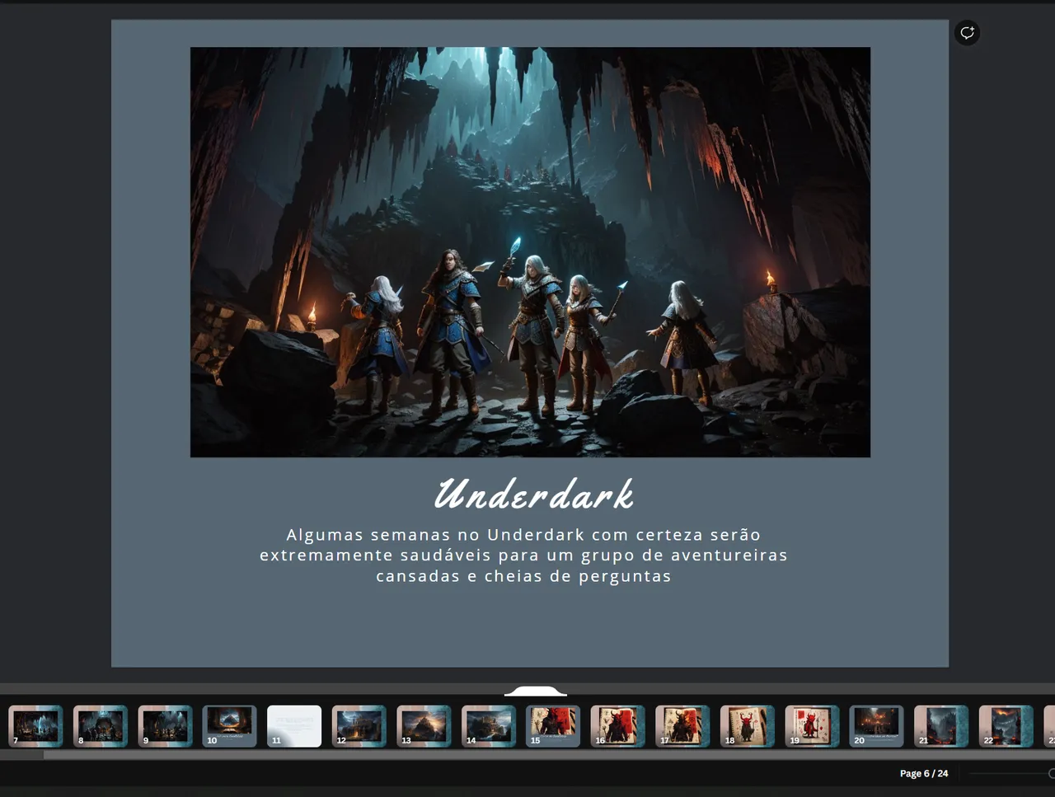
Task: Select page 20 thumbnail
Action: pyautogui.click(x=877, y=726)
